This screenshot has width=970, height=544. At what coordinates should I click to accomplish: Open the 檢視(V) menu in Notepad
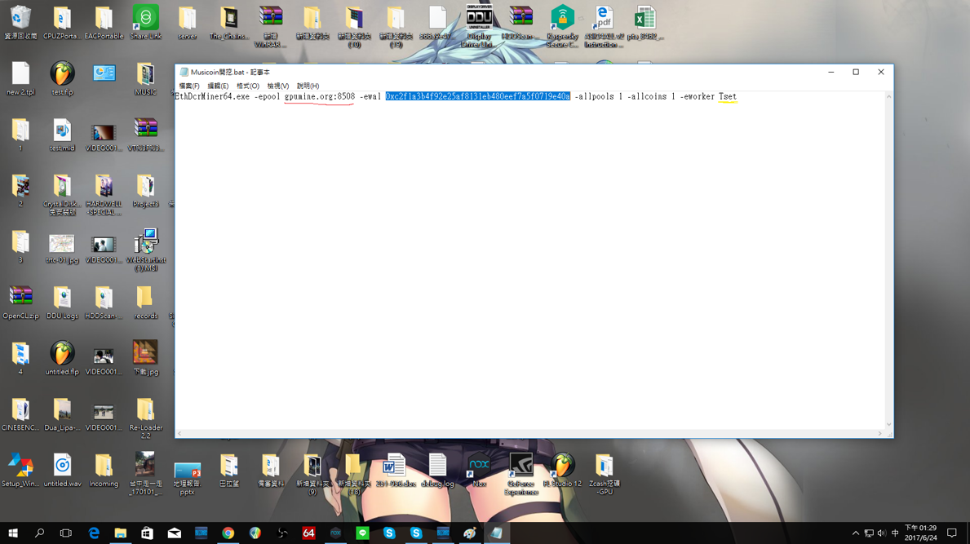click(x=277, y=86)
